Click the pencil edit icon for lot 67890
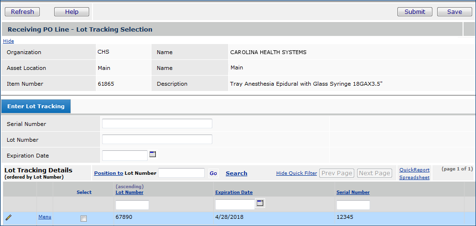 (x=9, y=218)
